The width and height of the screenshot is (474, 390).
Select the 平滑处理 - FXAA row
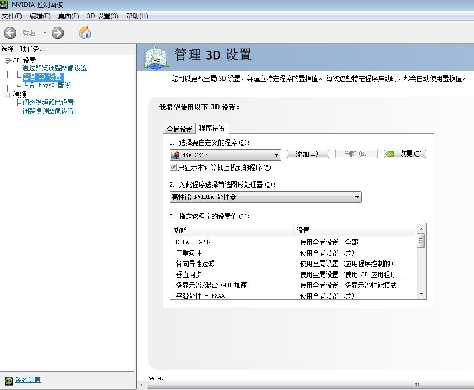pyautogui.click(x=293, y=295)
